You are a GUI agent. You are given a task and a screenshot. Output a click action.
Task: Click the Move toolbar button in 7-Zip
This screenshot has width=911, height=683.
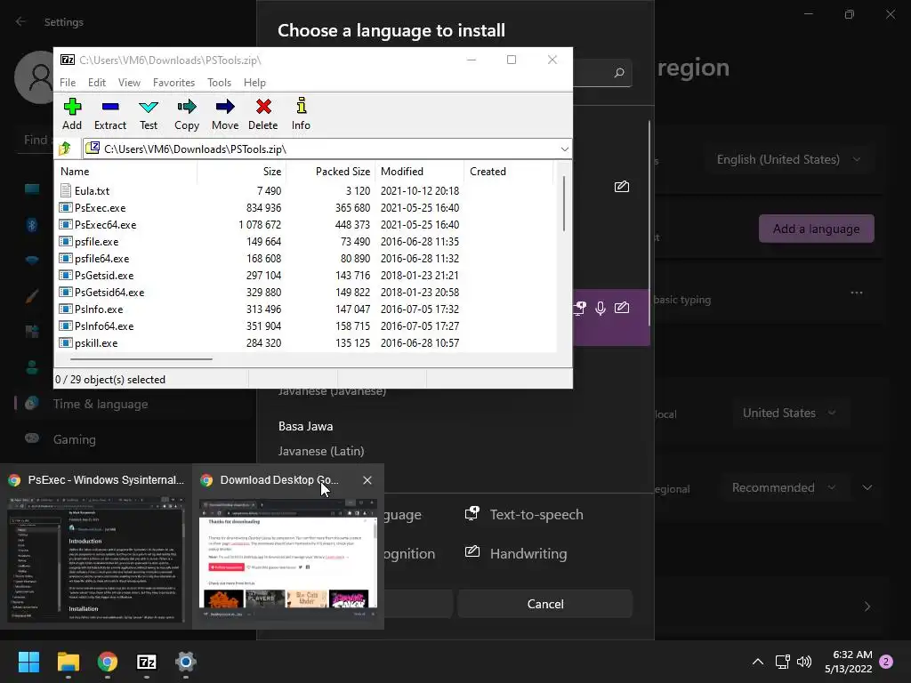(225, 115)
